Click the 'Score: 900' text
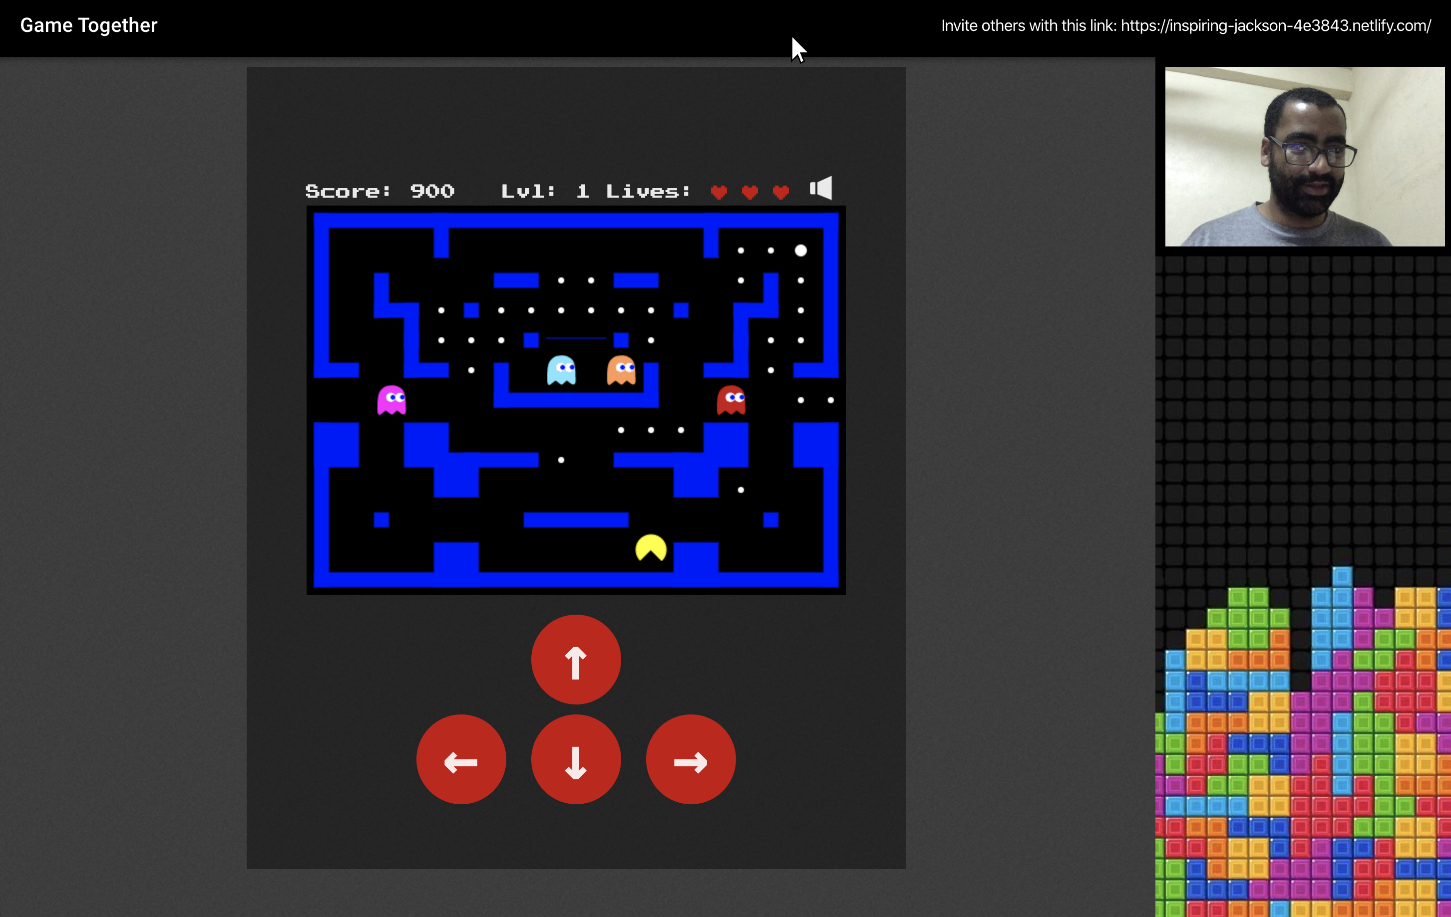Viewport: 1451px width, 917px height. click(x=379, y=192)
